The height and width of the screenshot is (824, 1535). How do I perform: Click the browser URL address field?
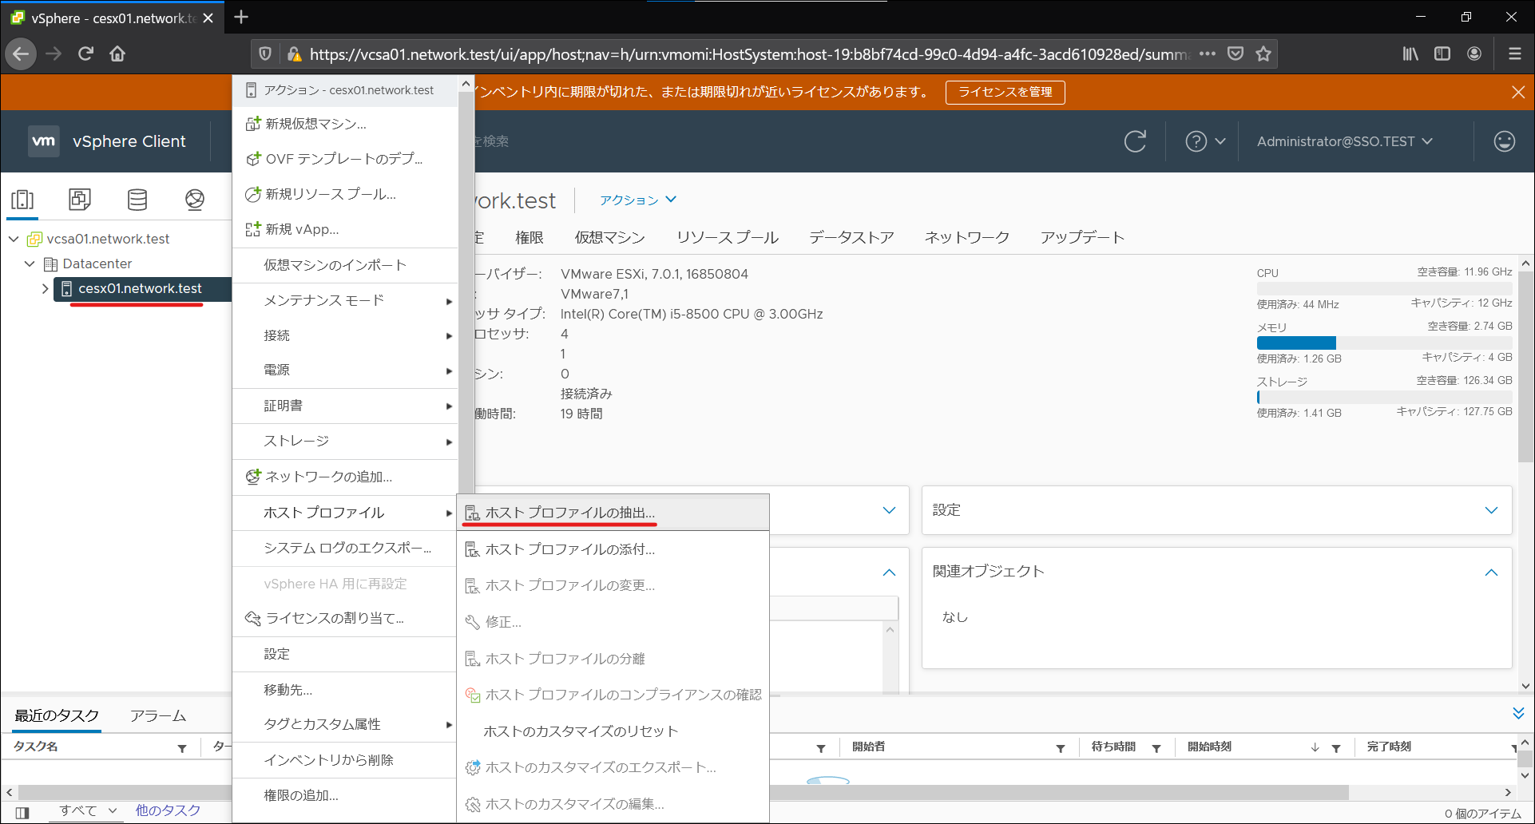pos(748,53)
